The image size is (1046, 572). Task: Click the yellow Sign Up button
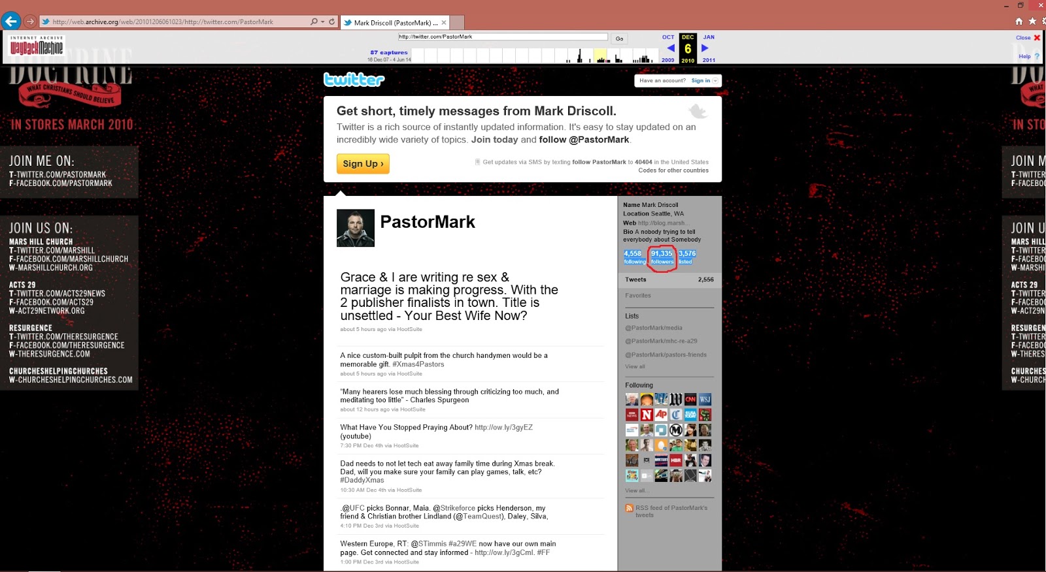363,163
